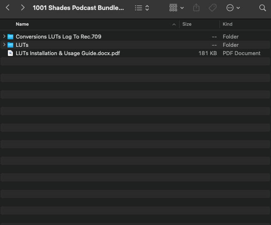
Task: Expand the Conversions LUTs Log To Rec.709 folder
Action: (4, 36)
